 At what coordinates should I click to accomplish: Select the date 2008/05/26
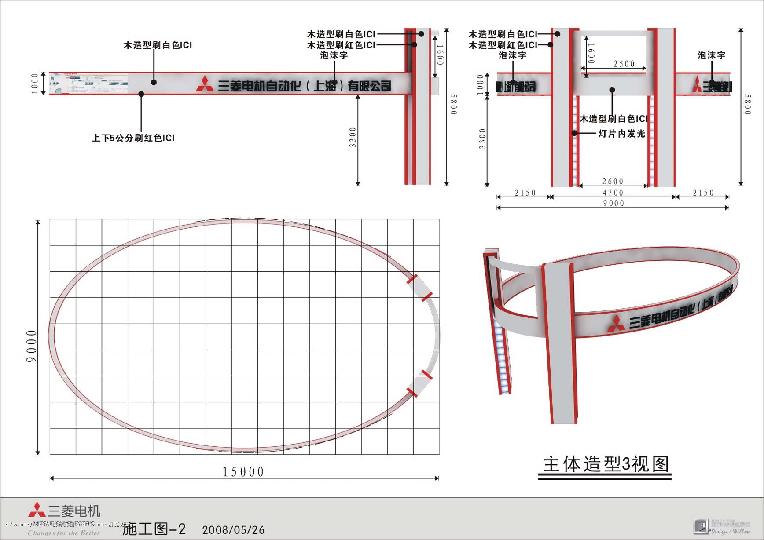coord(233,530)
